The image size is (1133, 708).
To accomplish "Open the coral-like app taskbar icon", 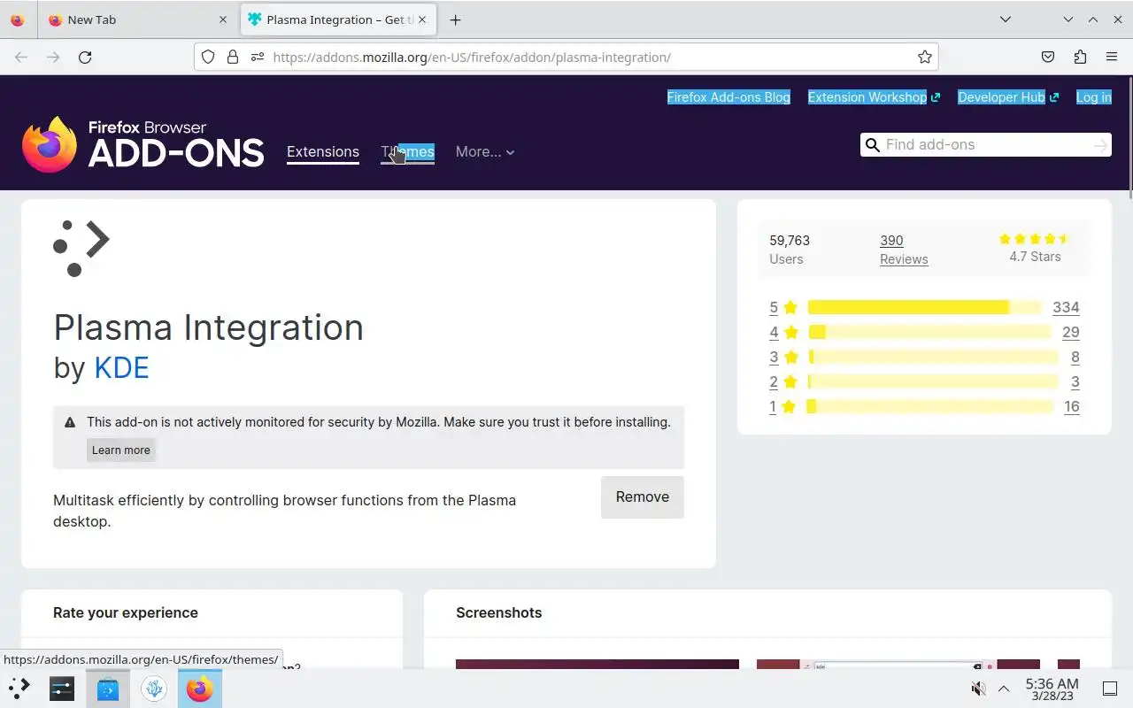I will pos(154,689).
